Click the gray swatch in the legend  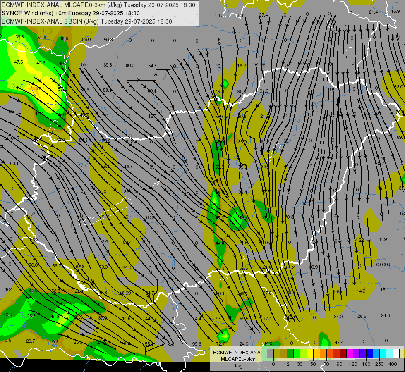point(271,353)
